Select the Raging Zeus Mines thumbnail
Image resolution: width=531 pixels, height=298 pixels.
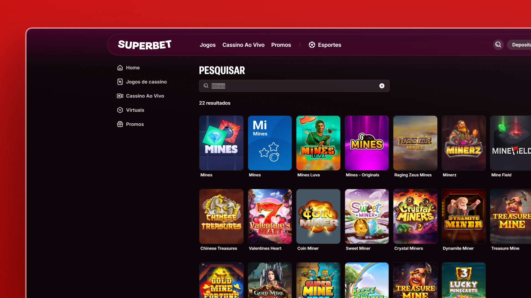point(415,143)
